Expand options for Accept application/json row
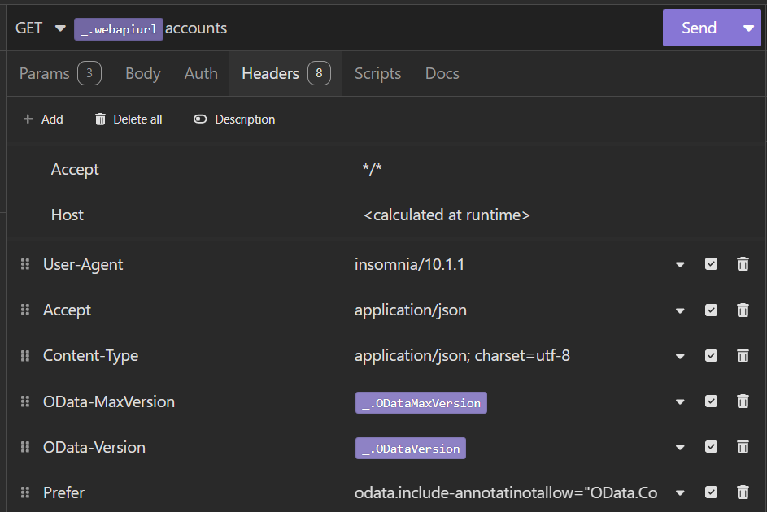Image resolution: width=767 pixels, height=512 pixels. (x=680, y=310)
